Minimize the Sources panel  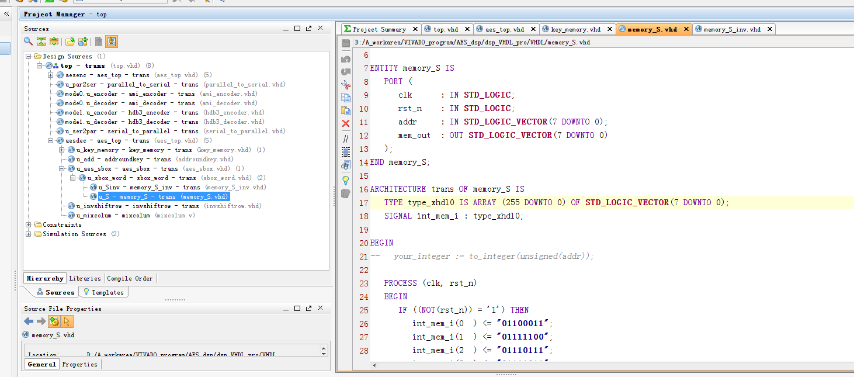coord(287,29)
